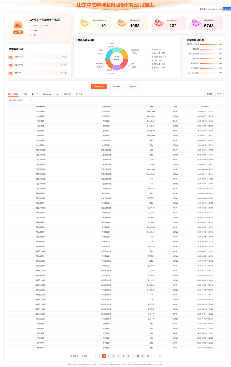Select the 关键词搜索 tab
Screen dimensions: 231x367
pos(99,87)
